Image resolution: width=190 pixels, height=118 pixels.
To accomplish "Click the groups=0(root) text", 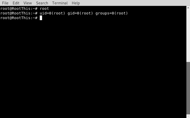I will coord(112,13).
